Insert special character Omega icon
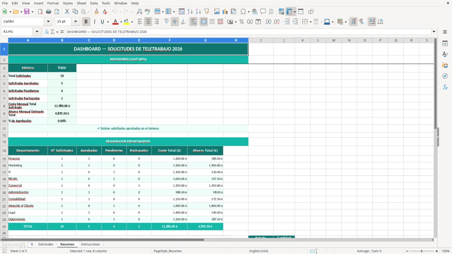Viewport: 452px width, 254px height. tap(243, 12)
